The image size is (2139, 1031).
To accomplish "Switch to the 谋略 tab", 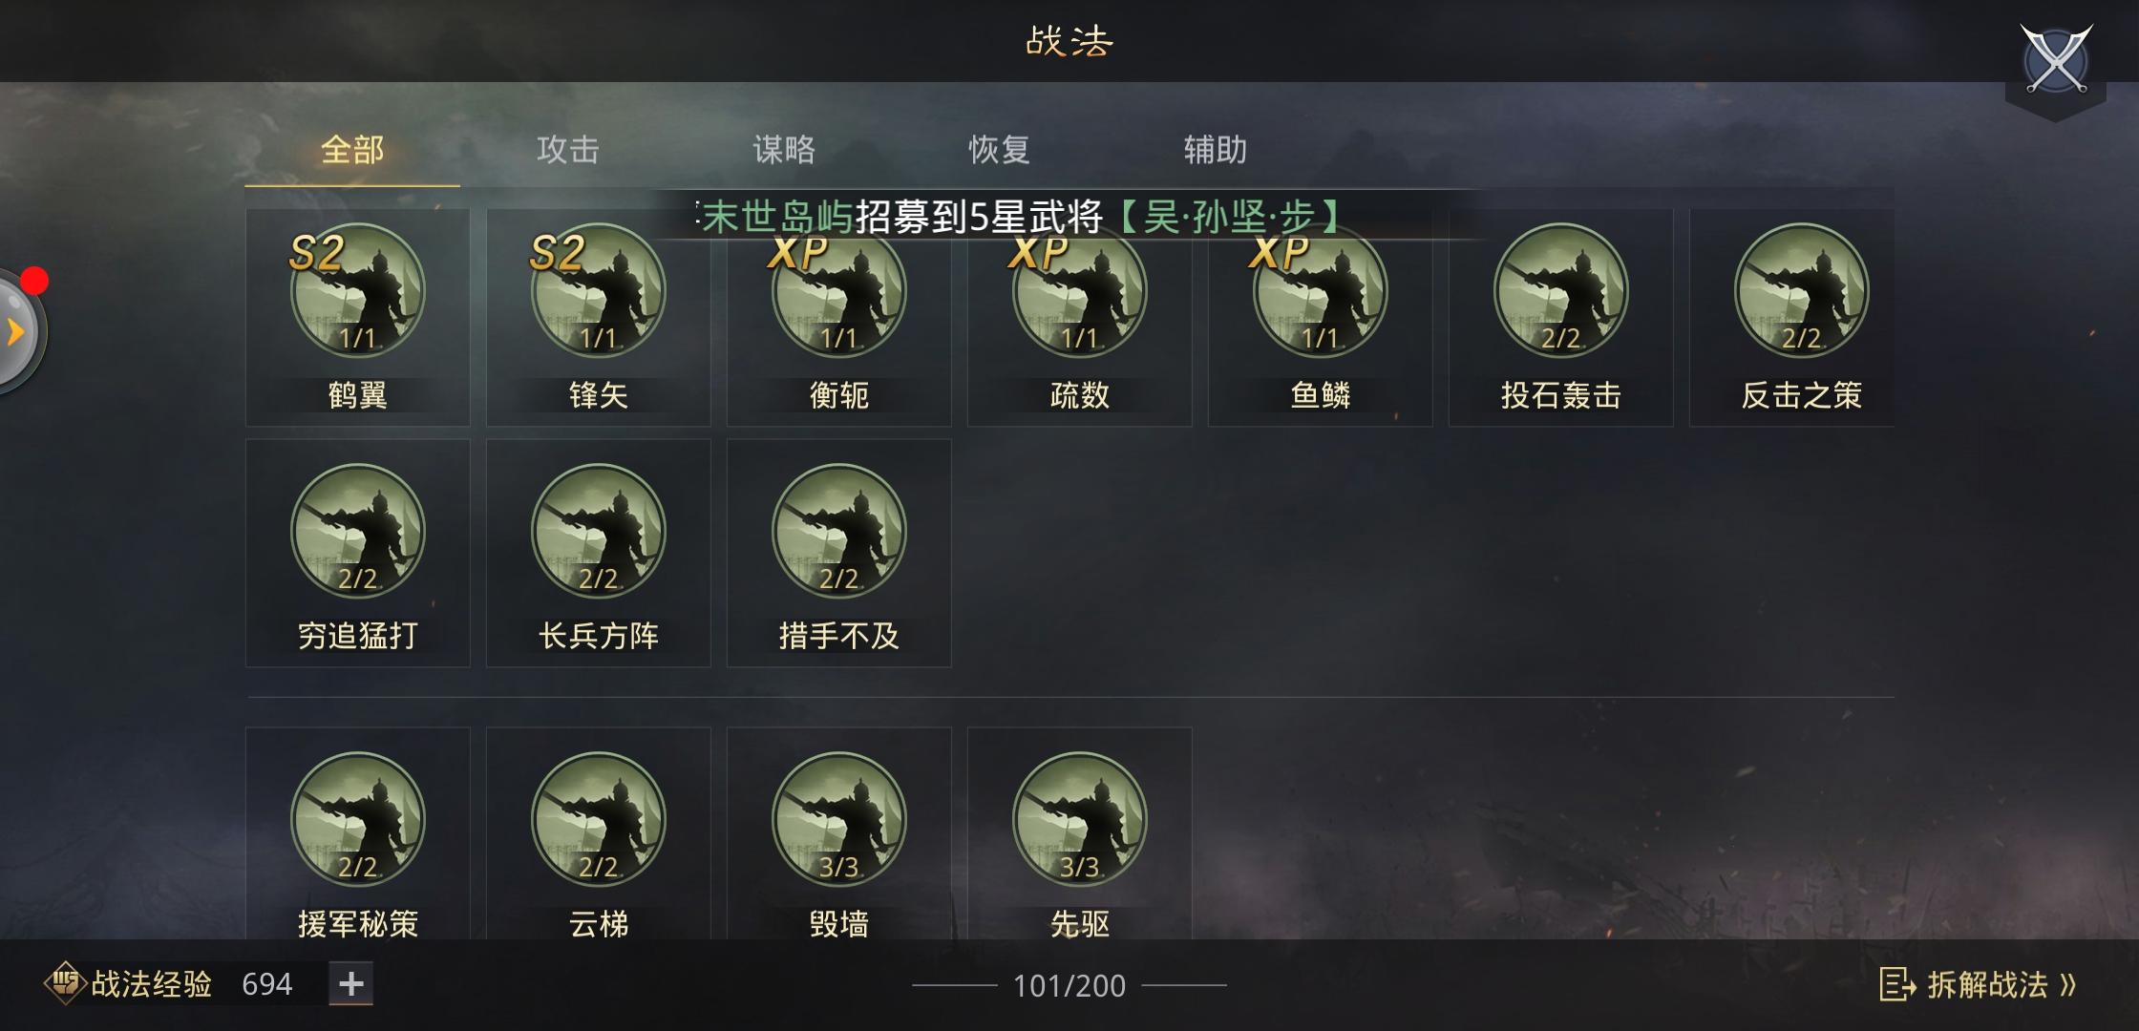I will click(x=784, y=150).
